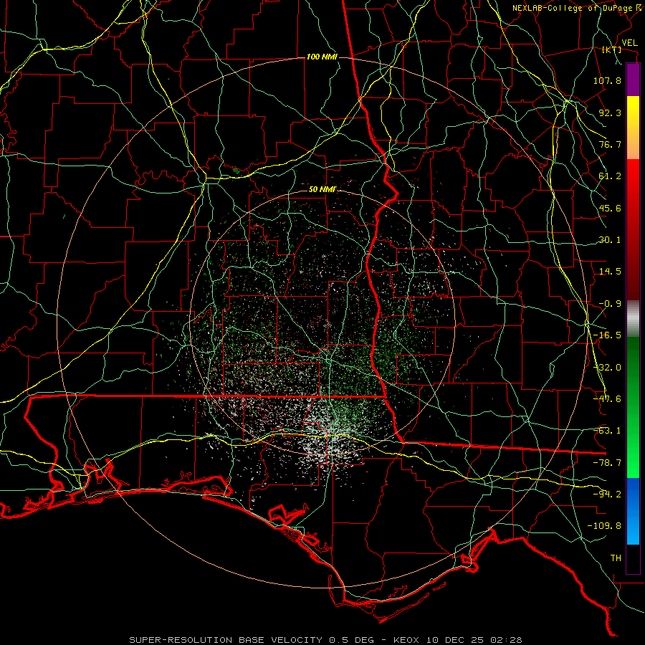Click the -47.6 legend value

(x=607, y=399)
